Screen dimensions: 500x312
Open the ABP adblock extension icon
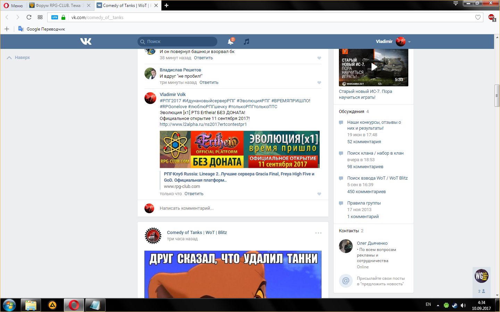492,17
